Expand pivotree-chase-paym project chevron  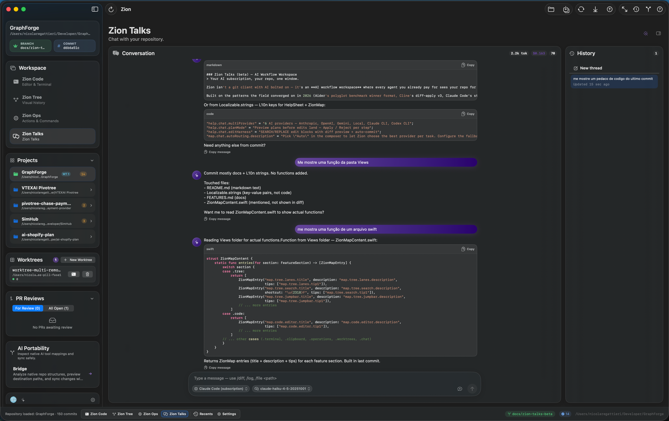click(91, 205)
